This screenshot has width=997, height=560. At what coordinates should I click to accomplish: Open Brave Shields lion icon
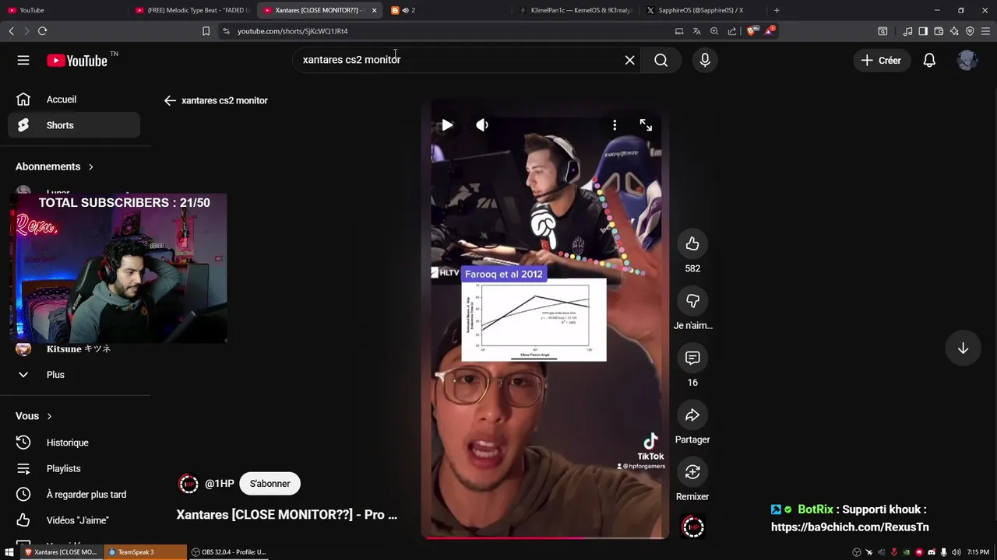point(751,31)
